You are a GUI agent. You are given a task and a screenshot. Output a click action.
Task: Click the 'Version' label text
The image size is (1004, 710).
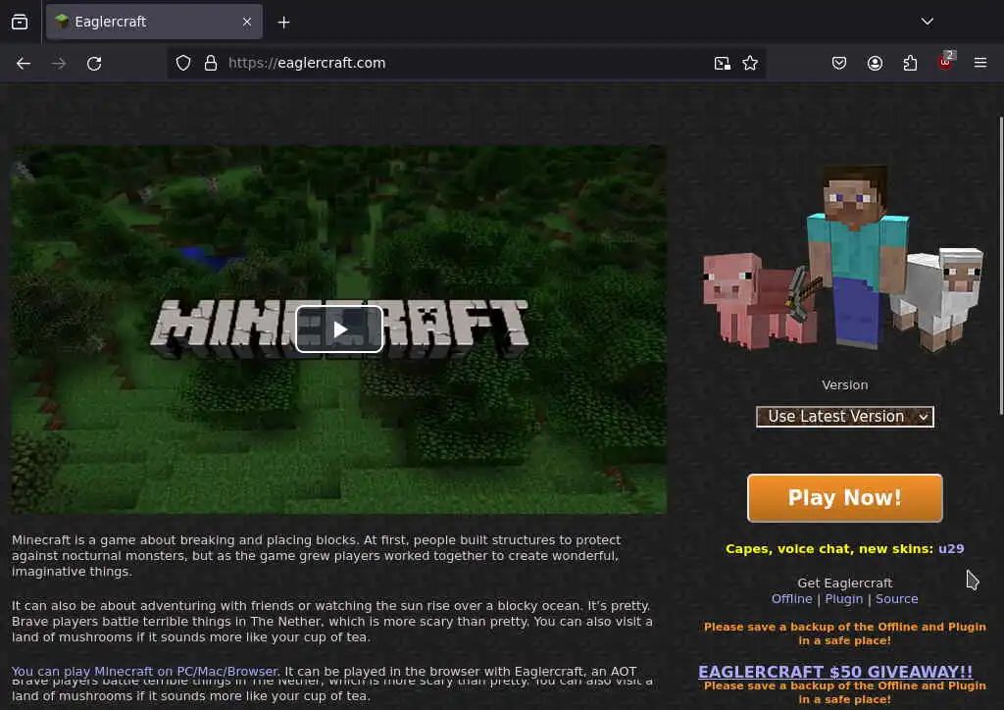point(844,384)
